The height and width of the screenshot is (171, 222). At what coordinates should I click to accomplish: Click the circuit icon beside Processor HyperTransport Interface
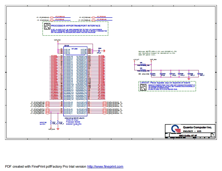[47, 27]
